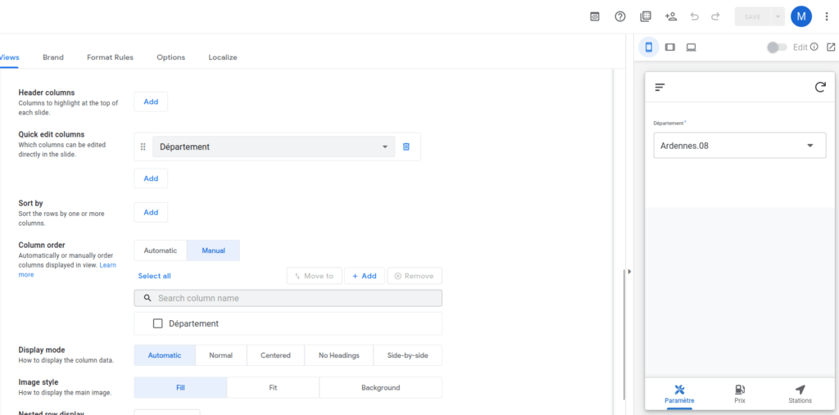Collapse the preview panel arrow
The image size is (839, 415).
630,272
